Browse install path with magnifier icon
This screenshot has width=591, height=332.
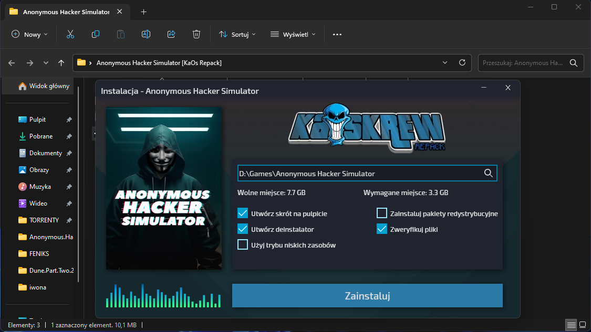489,173
